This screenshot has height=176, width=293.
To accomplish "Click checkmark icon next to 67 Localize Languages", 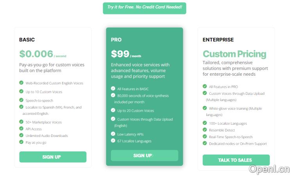I will (113, 141).
